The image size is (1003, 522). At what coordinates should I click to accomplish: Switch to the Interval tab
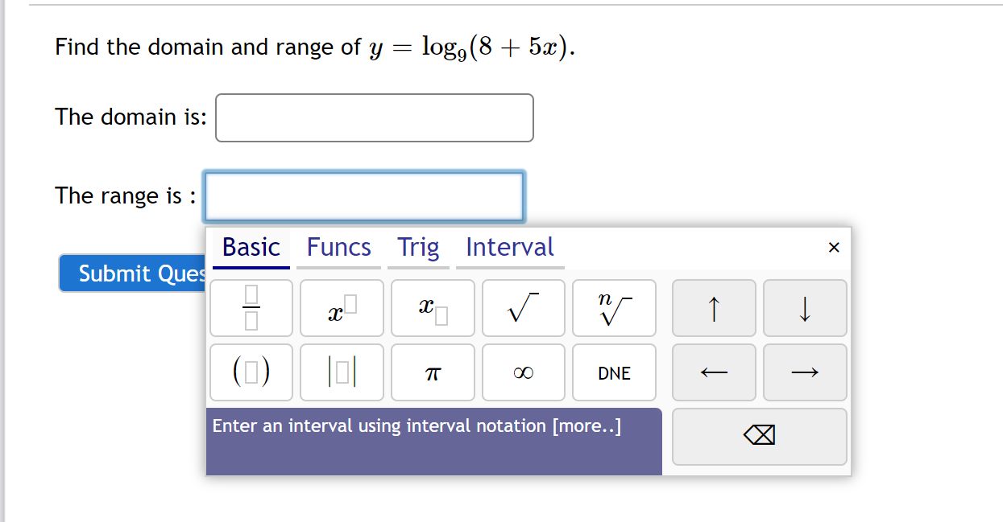tap(510, 247)
